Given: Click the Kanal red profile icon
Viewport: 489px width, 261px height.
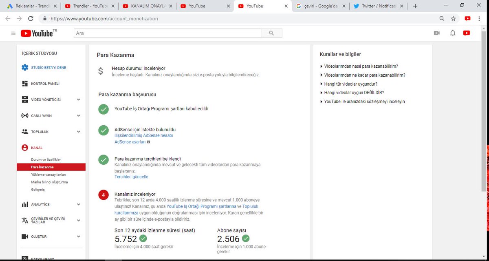Looking at the screenshot, I should click(x=25, y=148).
